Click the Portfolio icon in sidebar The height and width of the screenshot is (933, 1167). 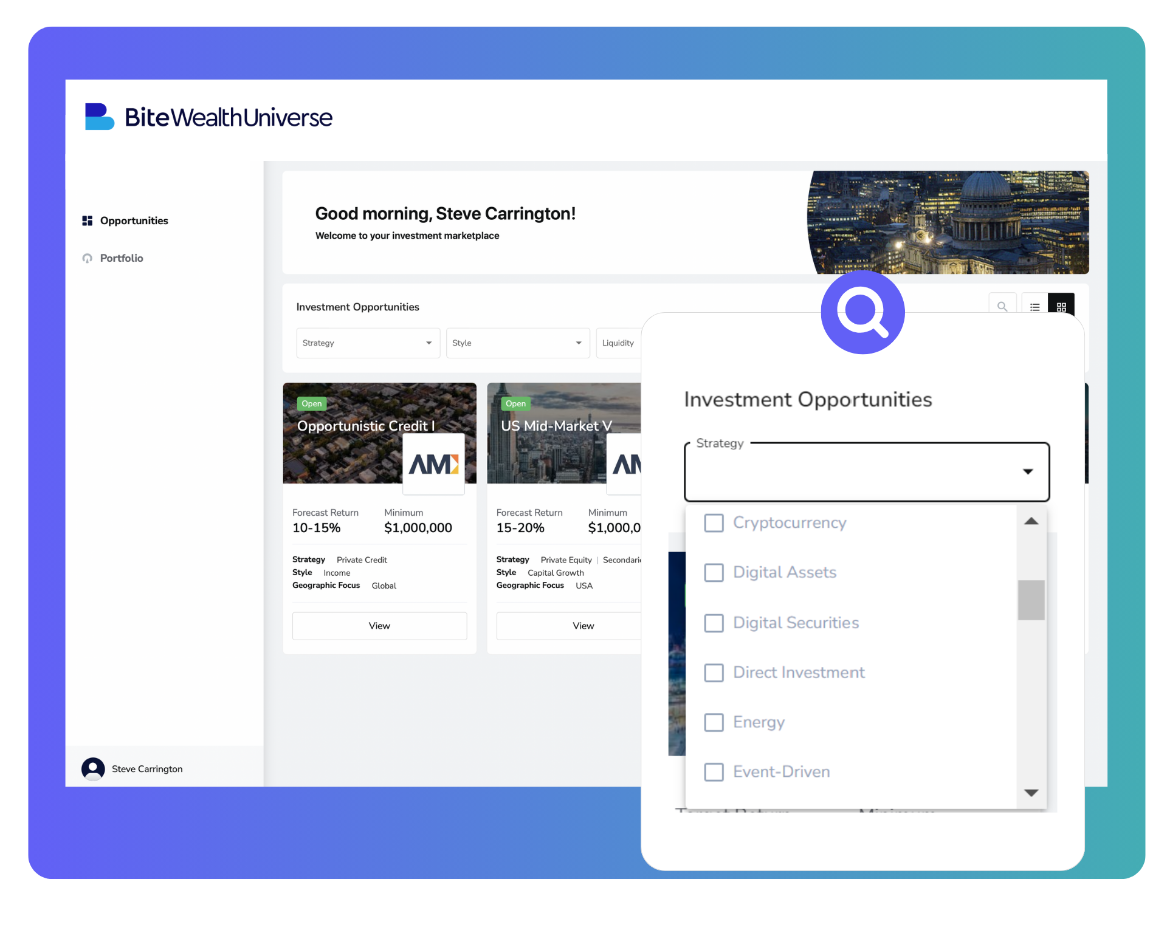click(87, 258)
